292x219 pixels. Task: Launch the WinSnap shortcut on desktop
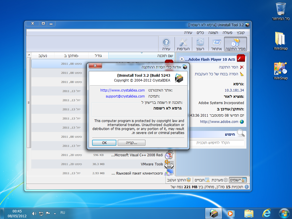(281, 71)
